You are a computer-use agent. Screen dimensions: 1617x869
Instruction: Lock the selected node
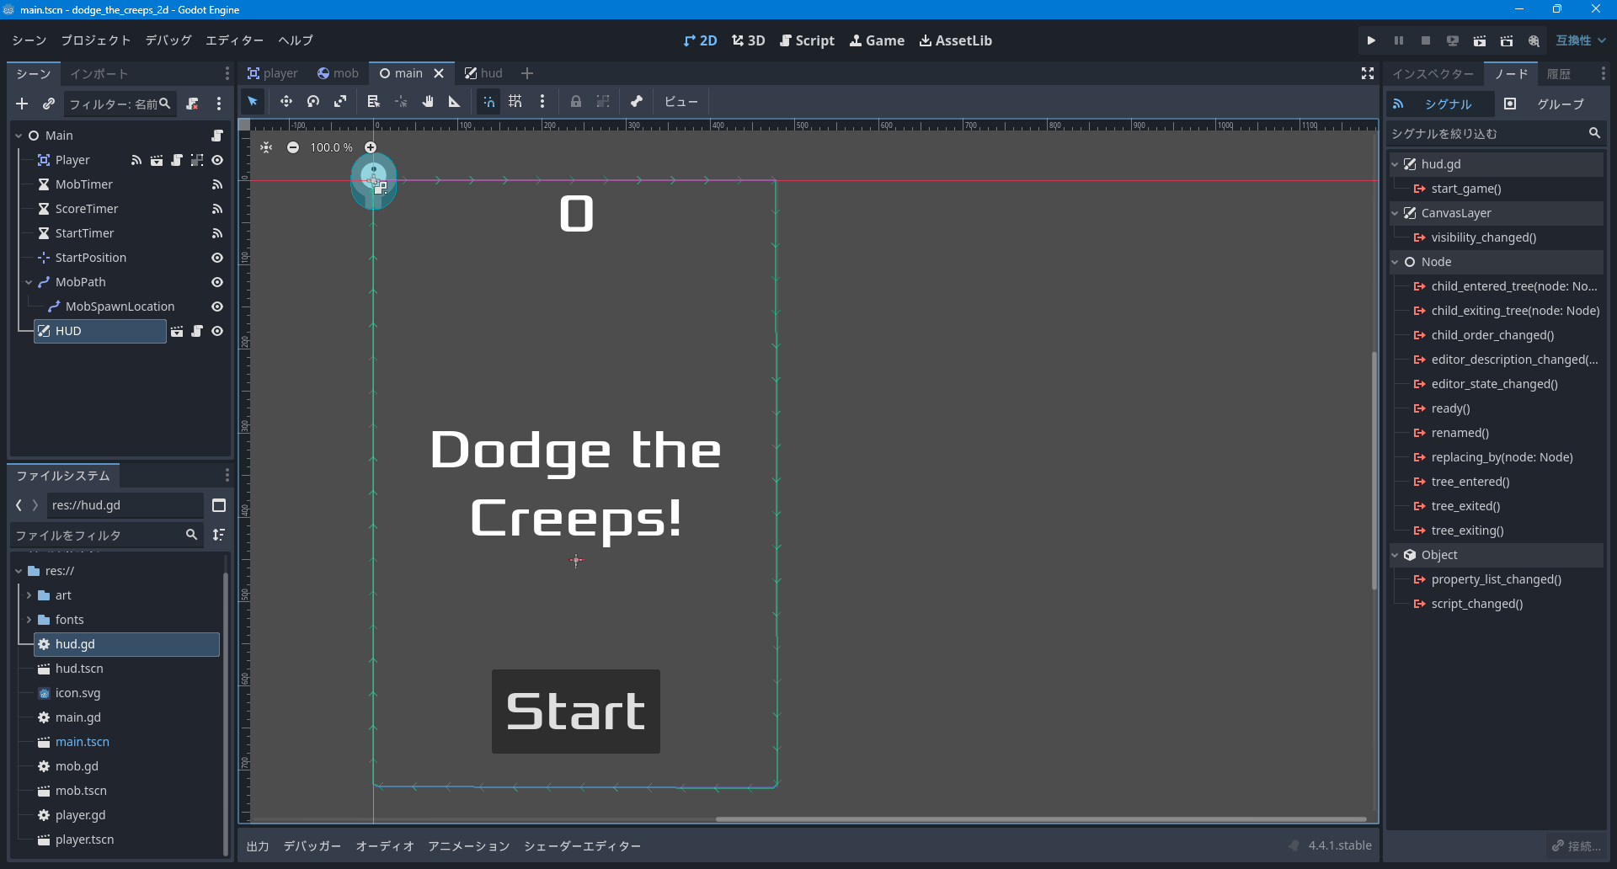(x=576, y=102)
